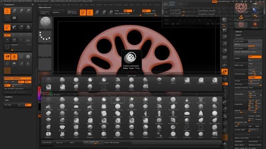Open Quick Sketch from the top shelf
This screenshot has width=266, height=149.
click(x=72, y=12)
